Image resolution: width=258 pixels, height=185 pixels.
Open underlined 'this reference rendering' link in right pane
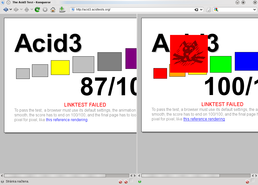tap(204, 119)
